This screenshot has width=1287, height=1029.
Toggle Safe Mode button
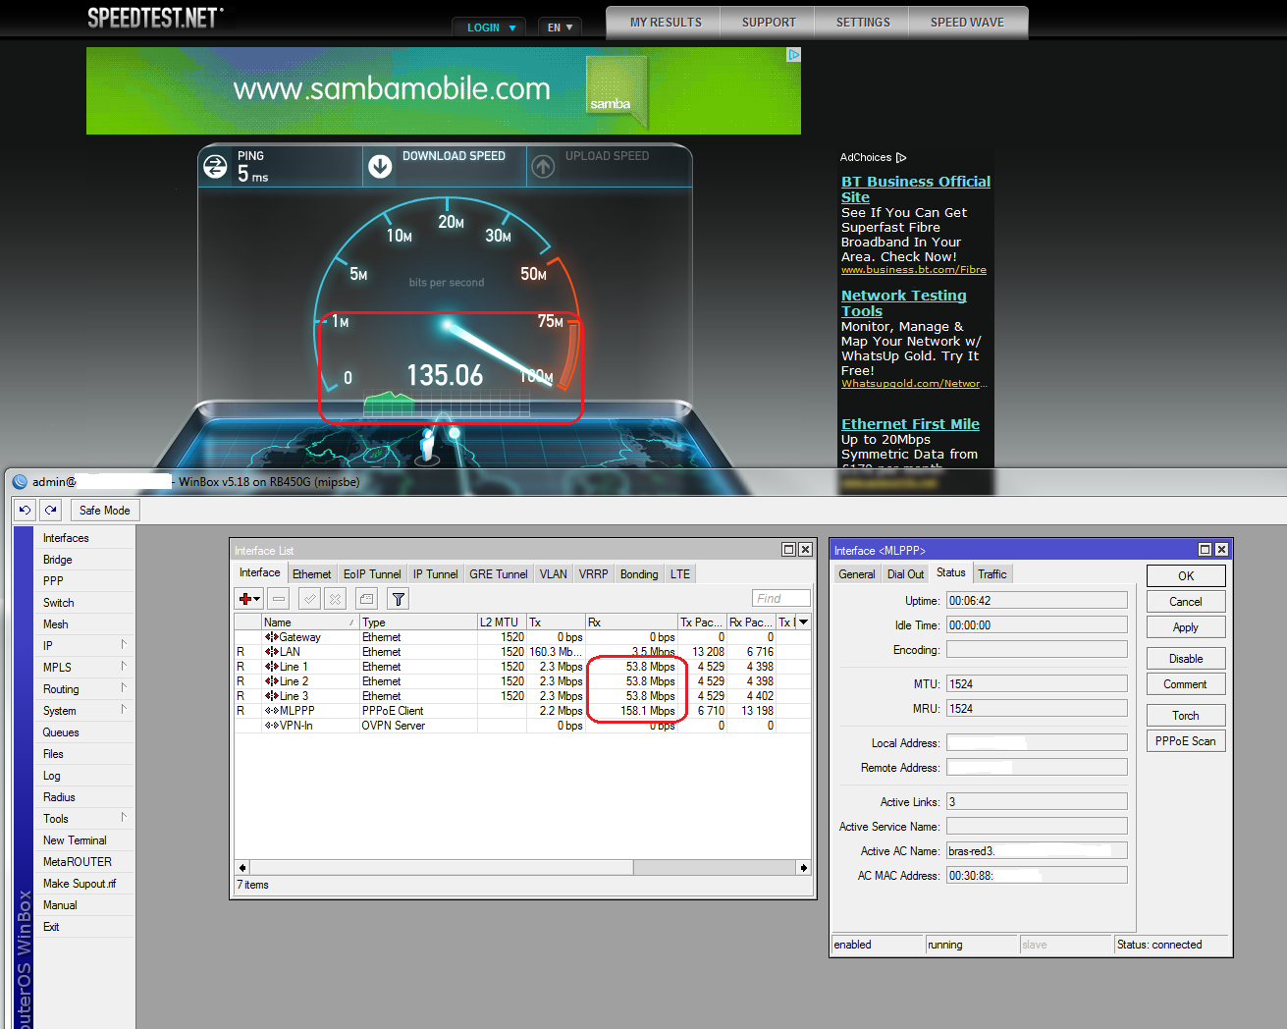(104, 511)
